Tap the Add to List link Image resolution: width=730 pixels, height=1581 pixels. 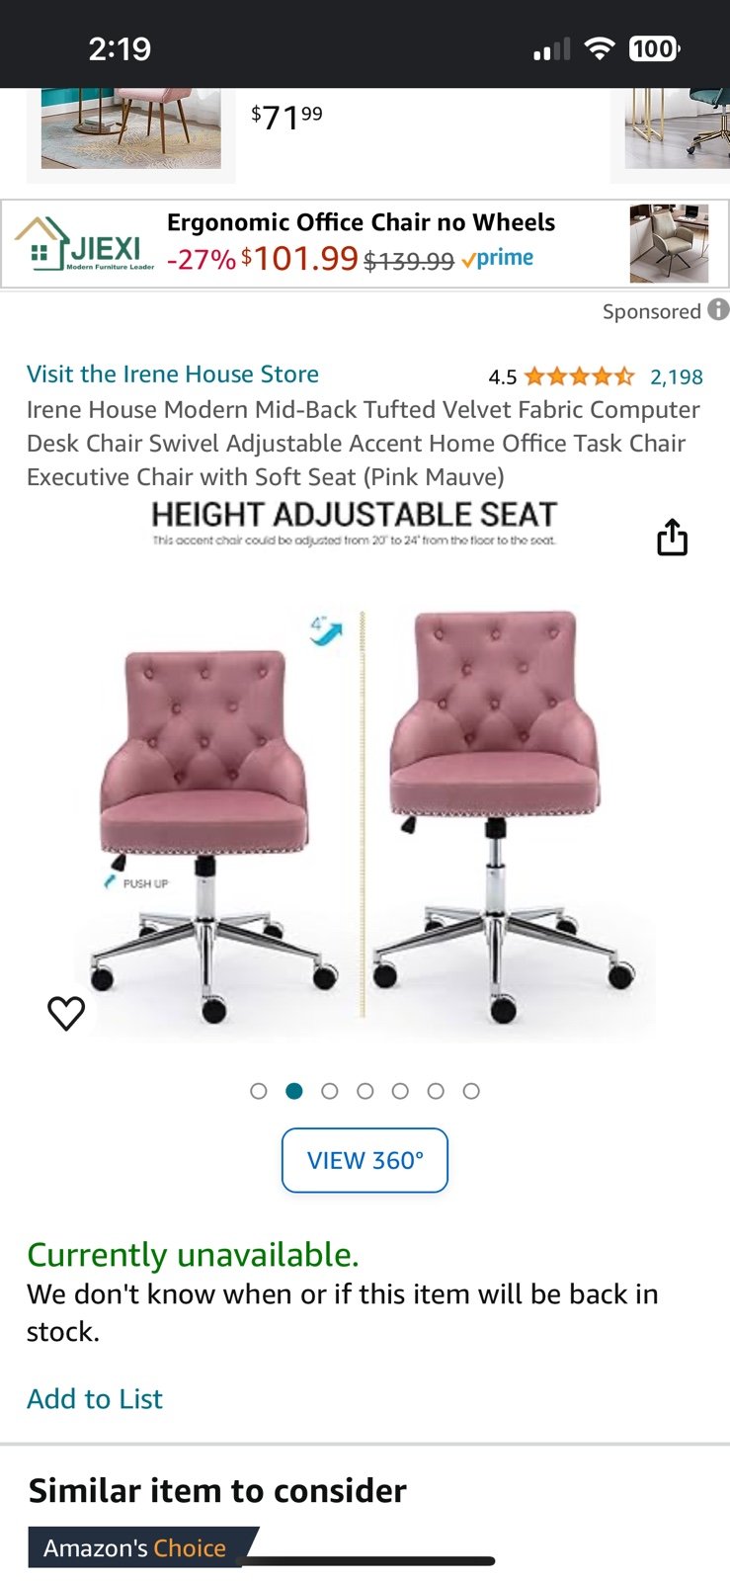[95, 1399]
